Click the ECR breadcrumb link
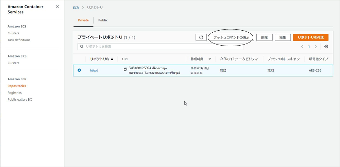The width and height of the screenshot is (340, 167). [76, 7]
